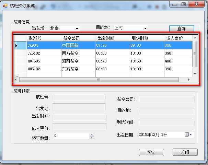The height and width of the screenshot is (165, 208).
Task: Click into the 预订数量 quantity field
Action: (72, 136)
